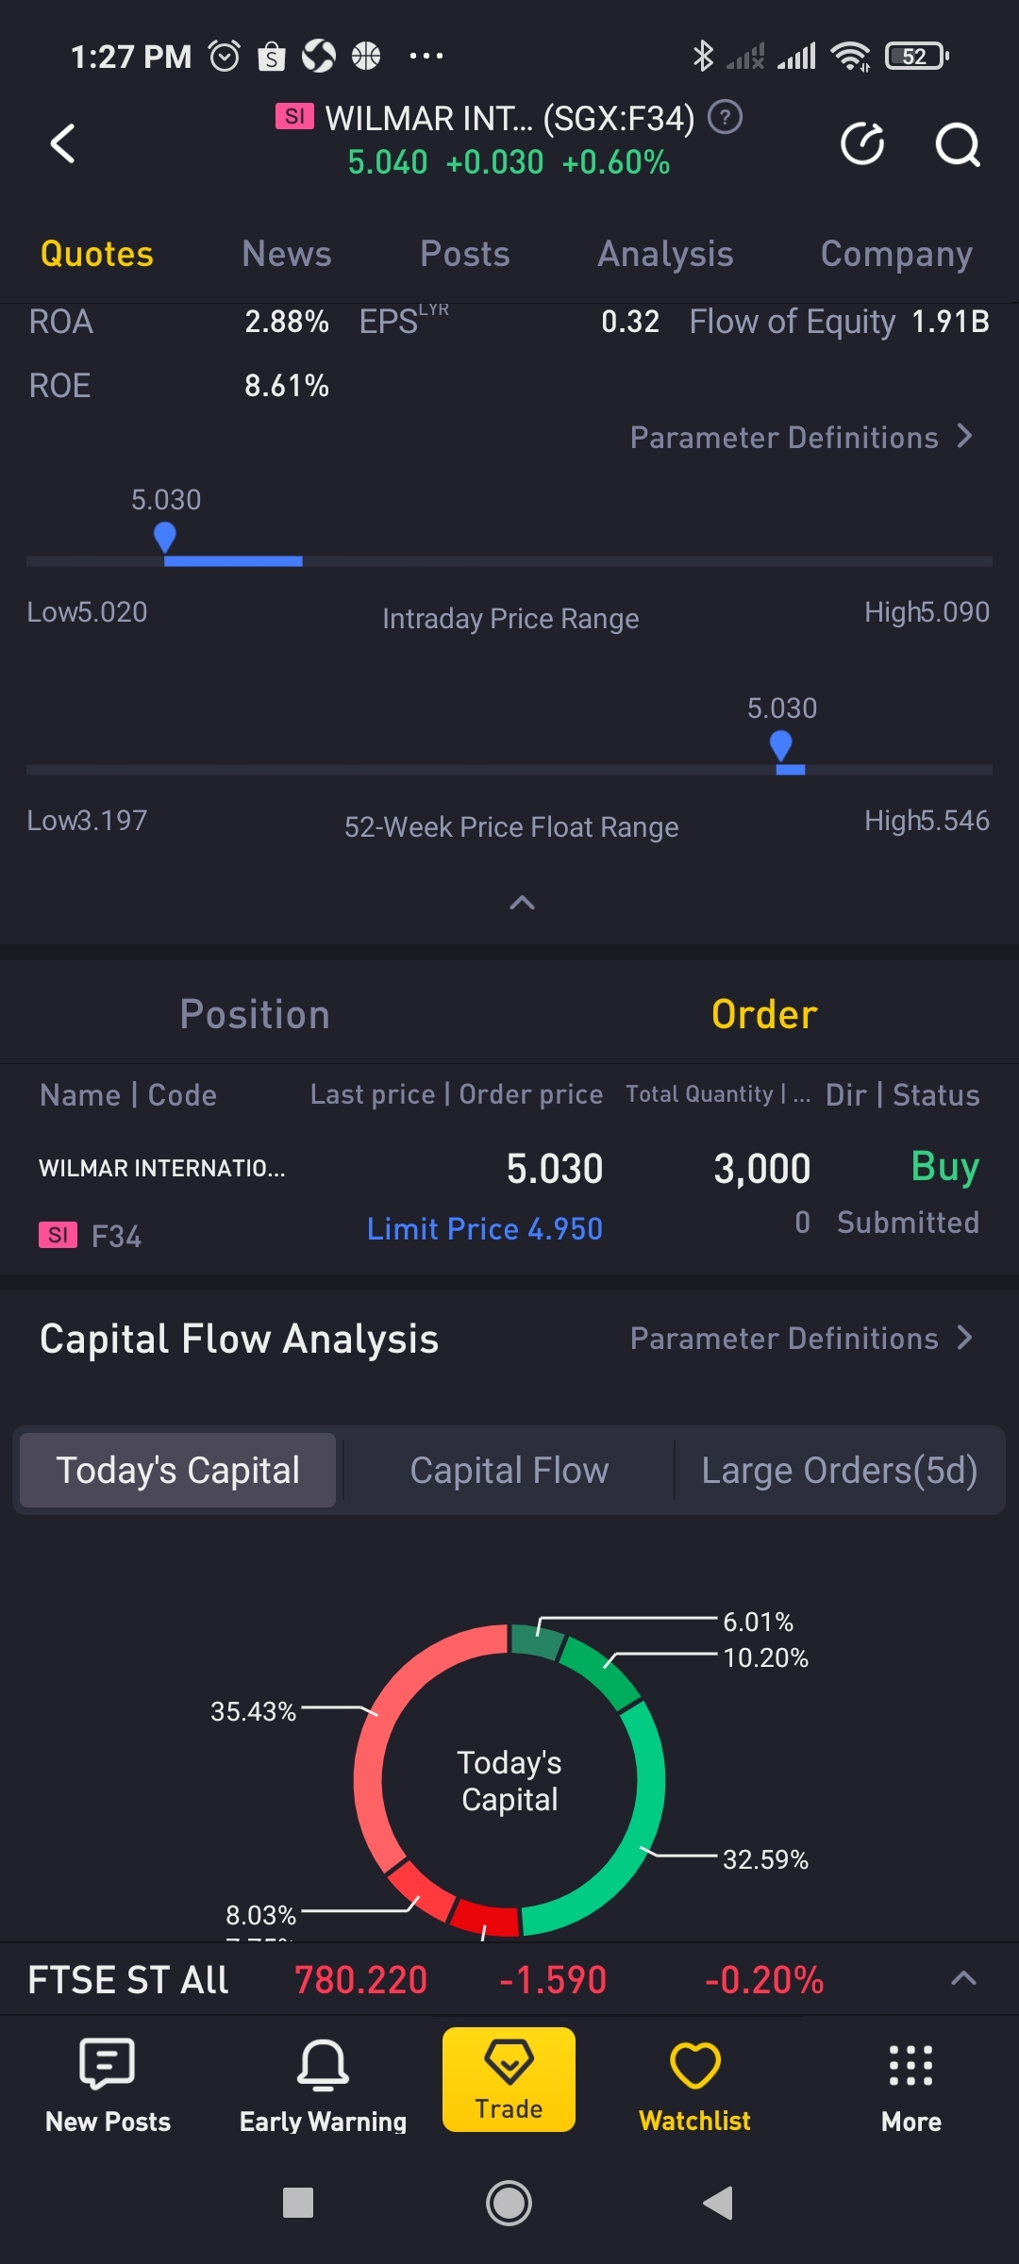Open Parameter Definitions below ROE

[801, 437]
